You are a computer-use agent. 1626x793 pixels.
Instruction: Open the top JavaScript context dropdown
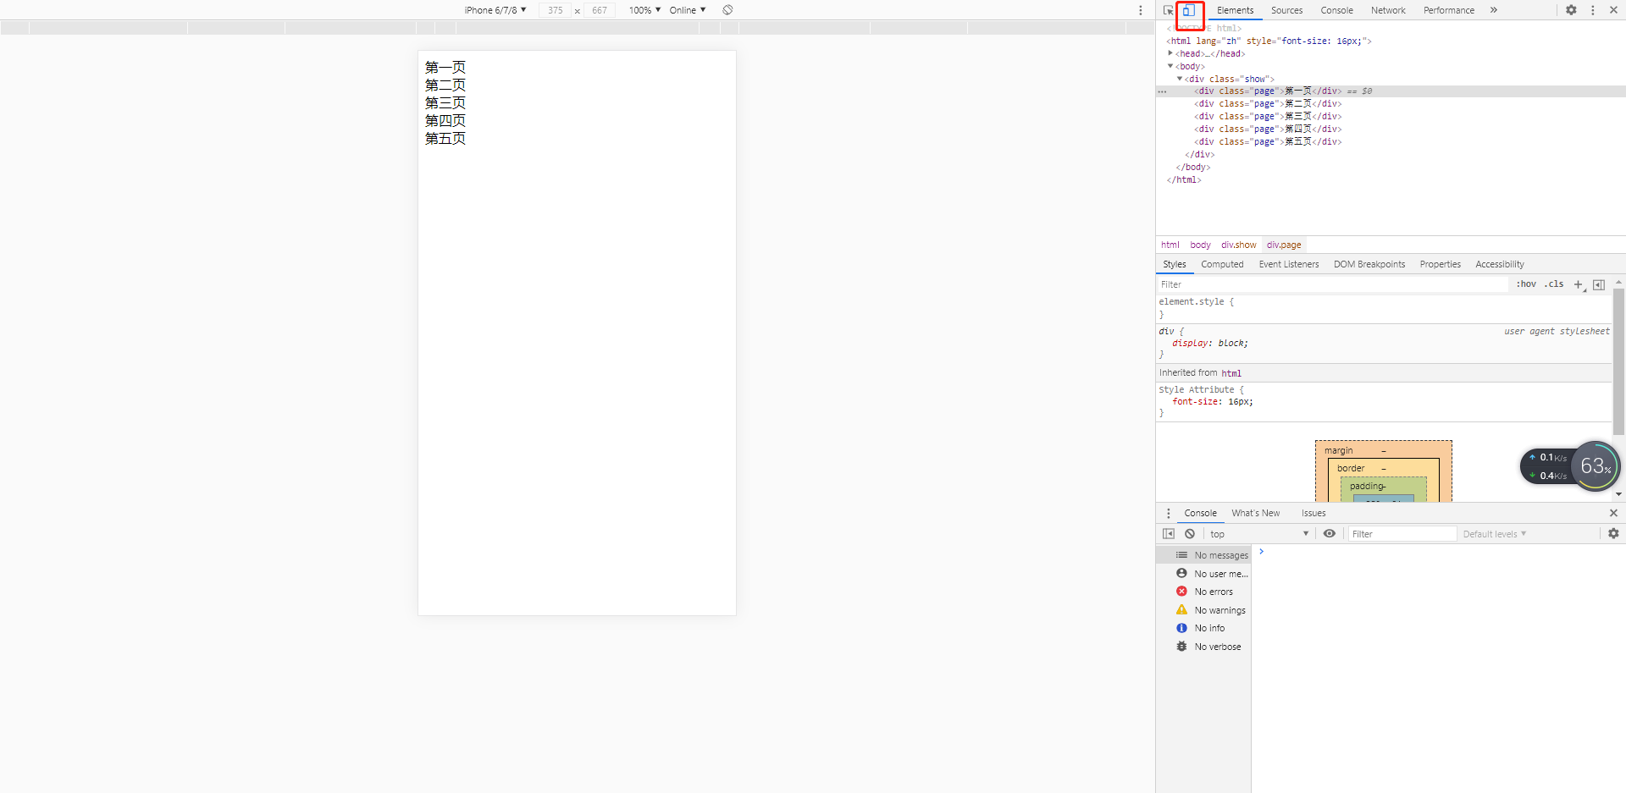[1258, 534]
